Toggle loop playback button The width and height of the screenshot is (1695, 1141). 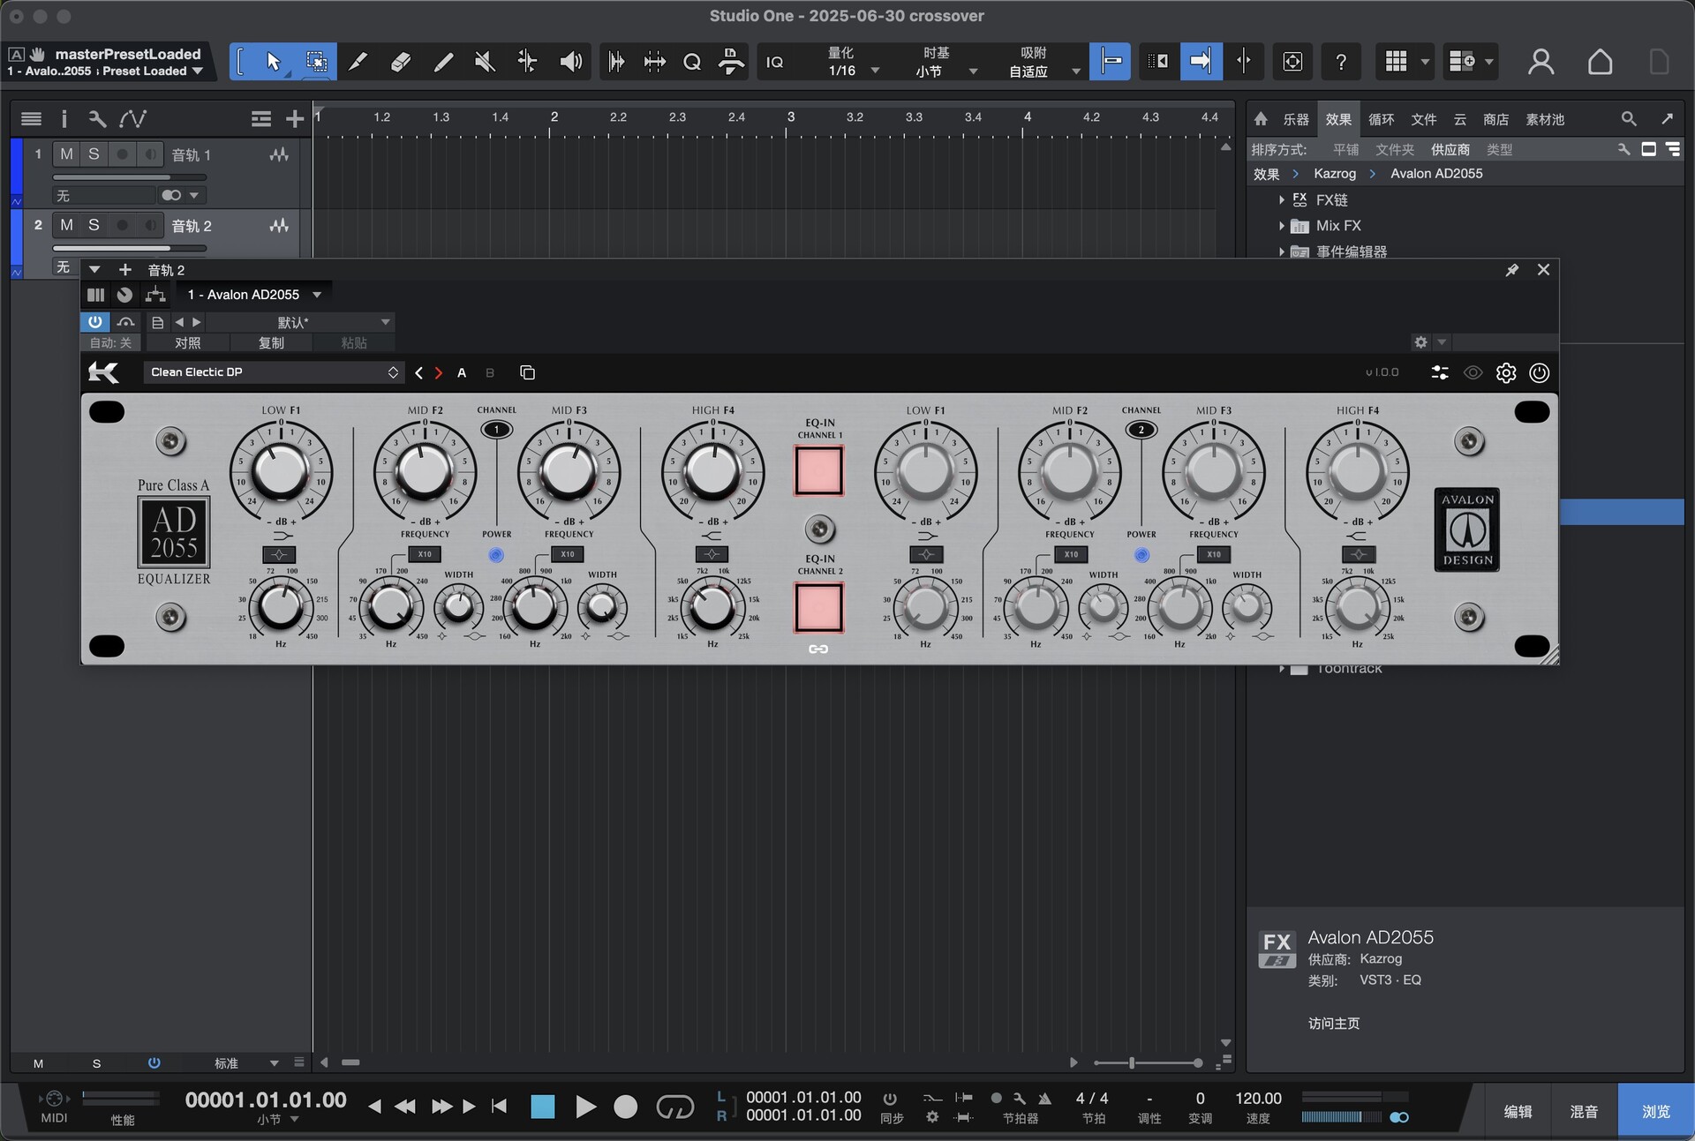coord(675,1106)
